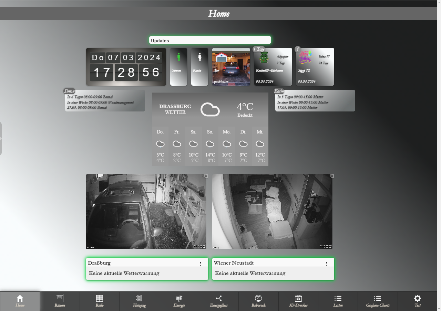Image resolution: width=441 pixels, height=311 pixels.
Task: Click Wiener Neustadt's Keine aktuelle Wetterwarnung text
Action: (250, 274)
